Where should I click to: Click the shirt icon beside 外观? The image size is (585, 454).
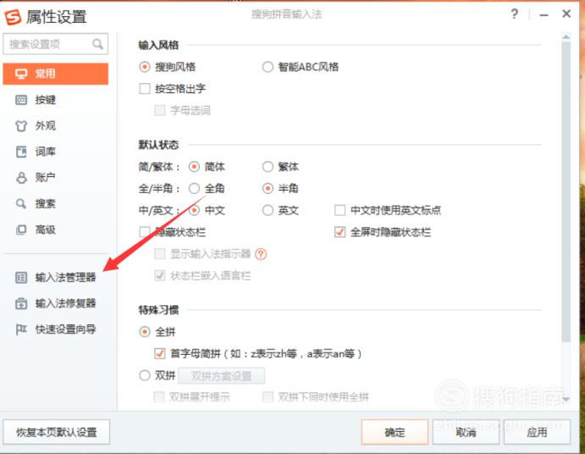coord(21,126)
